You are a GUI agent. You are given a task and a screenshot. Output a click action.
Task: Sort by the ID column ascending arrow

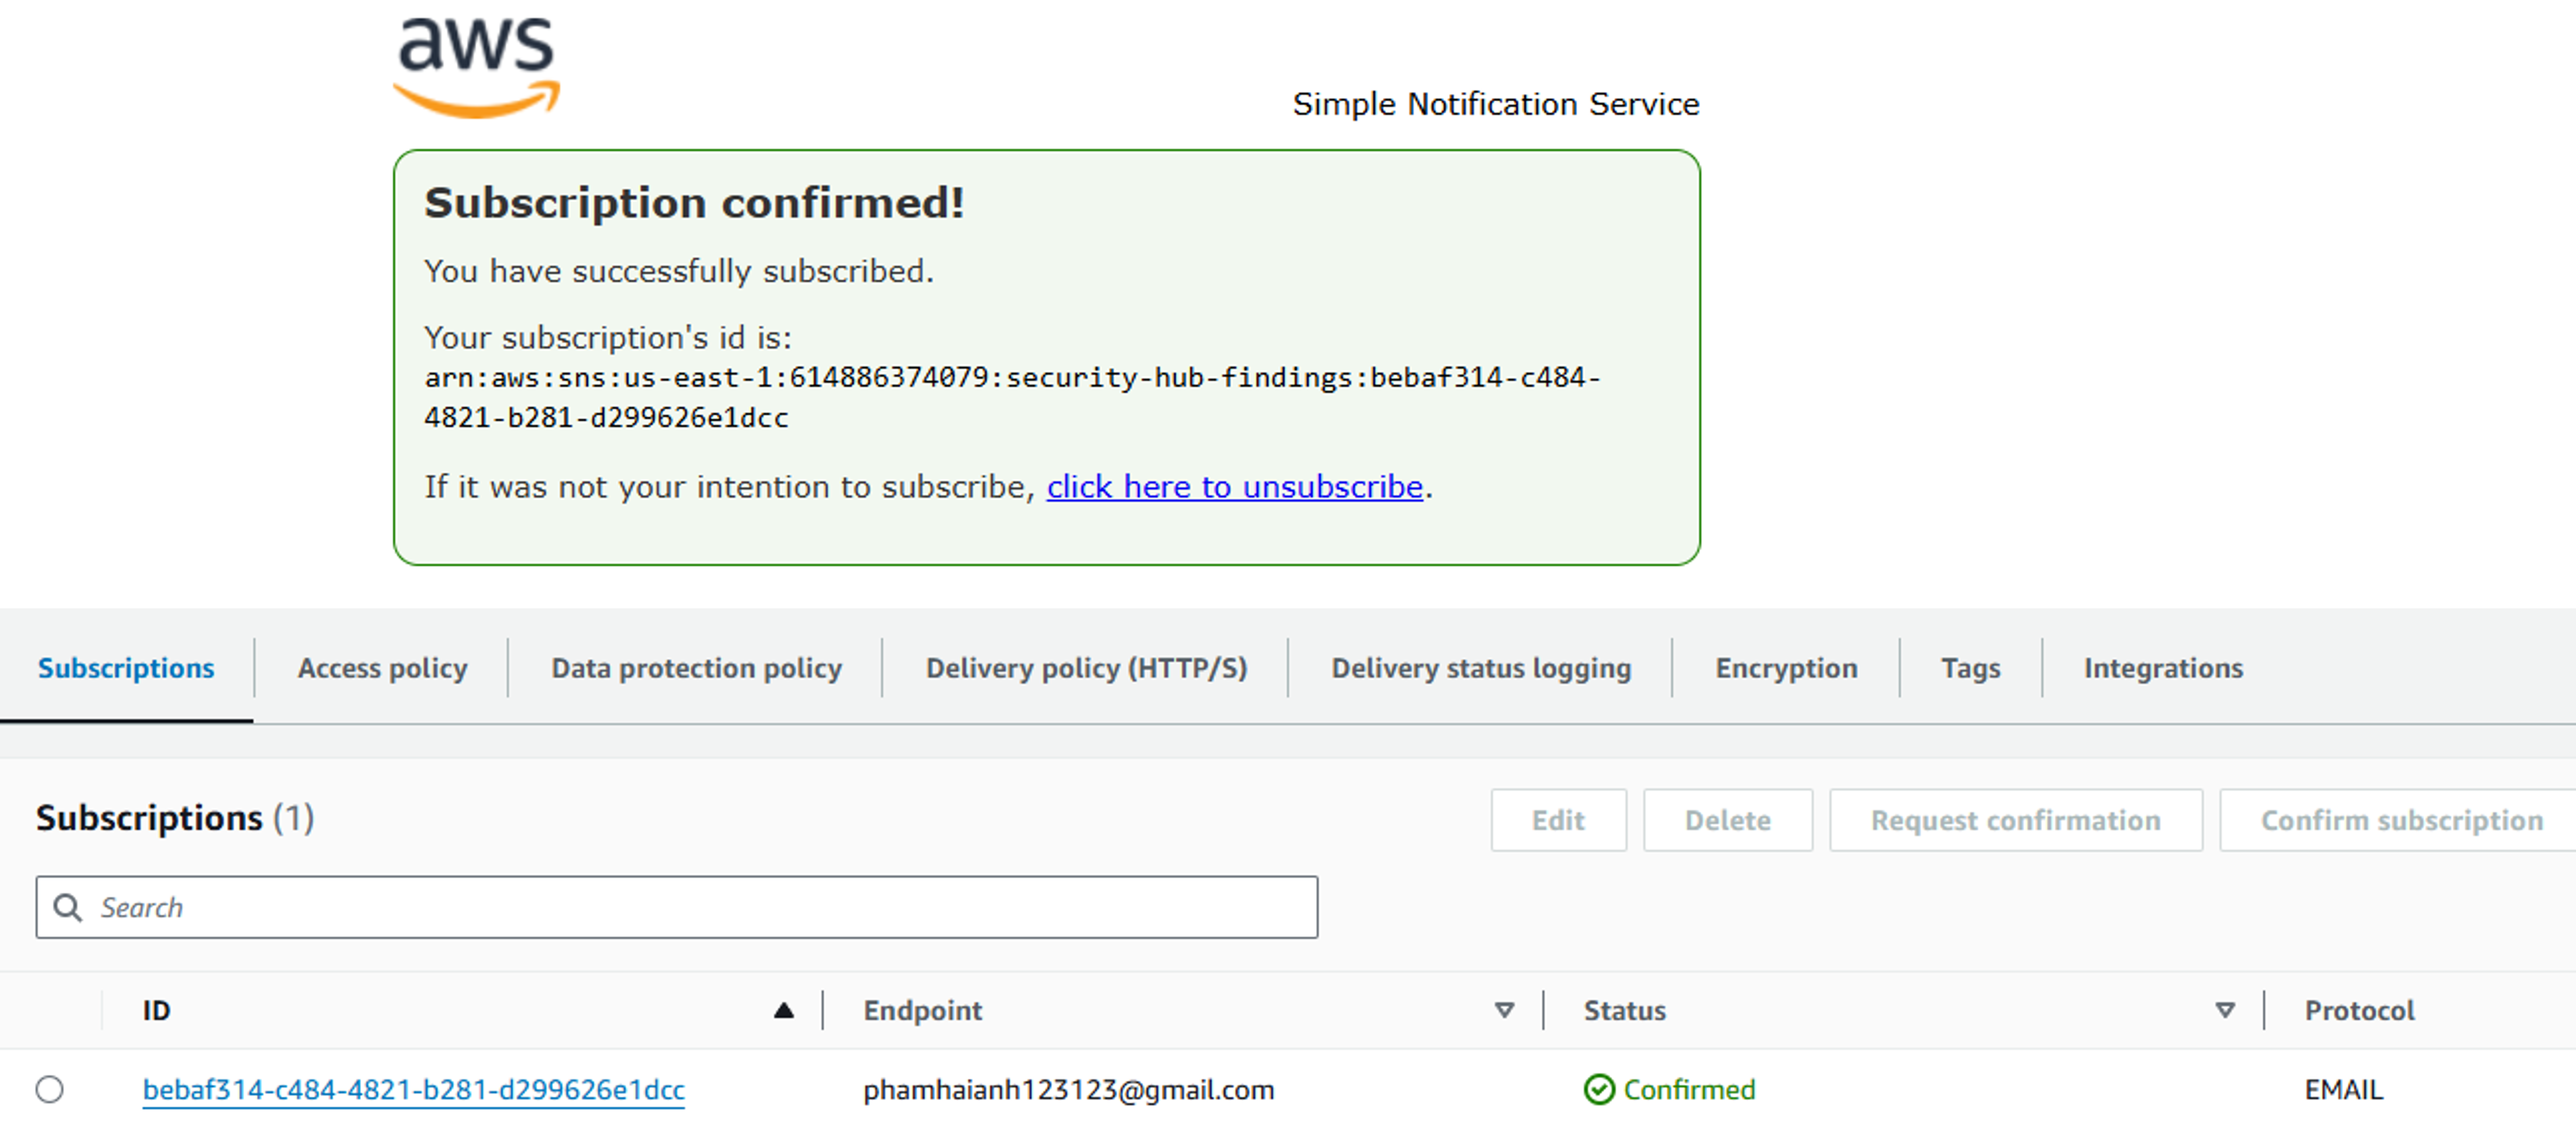point(784,1010)
